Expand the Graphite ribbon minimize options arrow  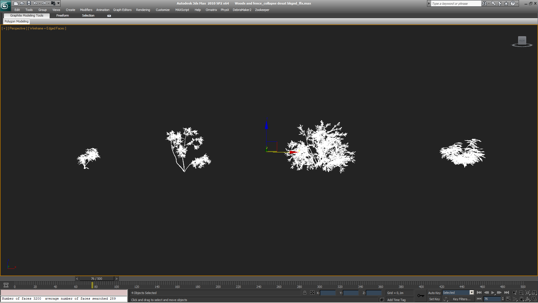(x=109, y=16)
